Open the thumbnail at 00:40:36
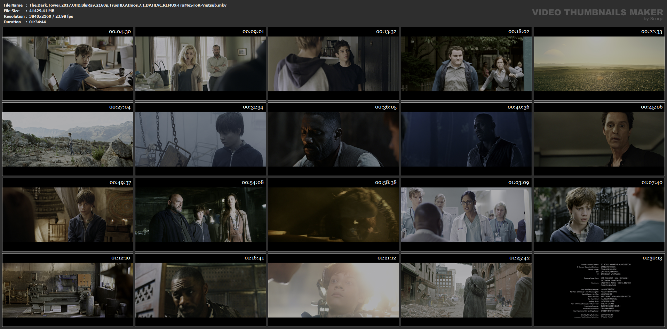The height and width of the screenshot is (329, 667). tap(466, 139)
